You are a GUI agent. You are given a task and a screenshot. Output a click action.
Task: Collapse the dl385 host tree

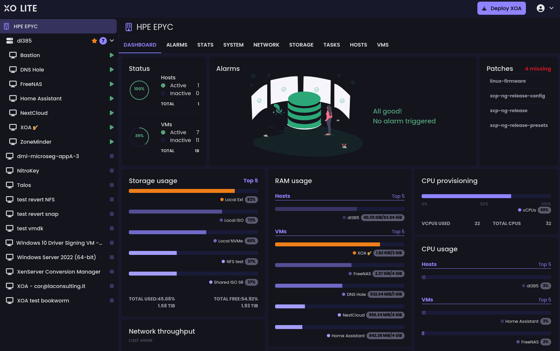click(x=112, y=41)
